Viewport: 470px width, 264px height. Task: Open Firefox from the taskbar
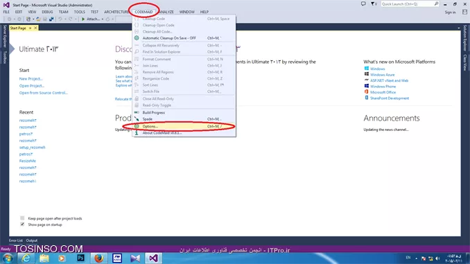pyautogui.click(x=98, y=258)
